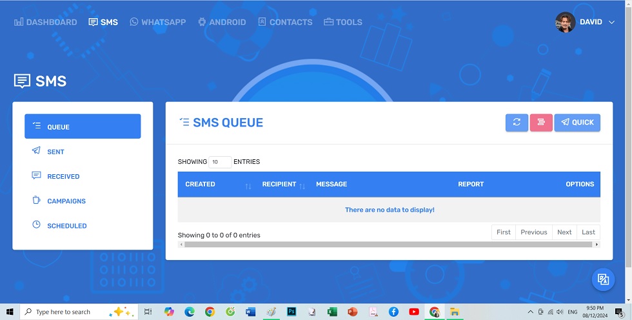632x320 pixels.
Task: Click the pink clear queue icon button
Action: pos(541,123)
